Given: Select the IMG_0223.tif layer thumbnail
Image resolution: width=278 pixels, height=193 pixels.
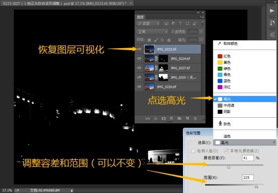Looking at the screenshot, I should coord(149,49).
